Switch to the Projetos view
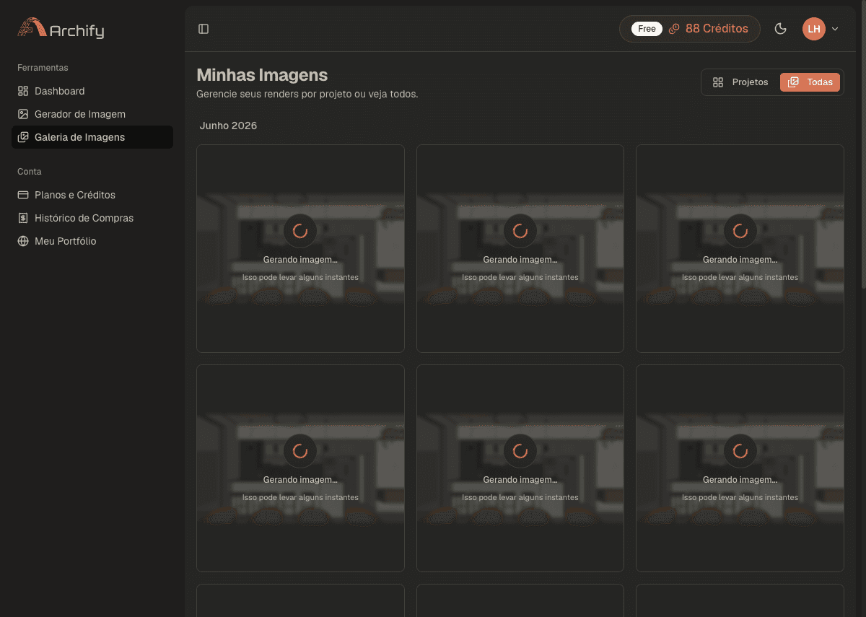This screenshot has height=617, width=866. tap(740, 82)
